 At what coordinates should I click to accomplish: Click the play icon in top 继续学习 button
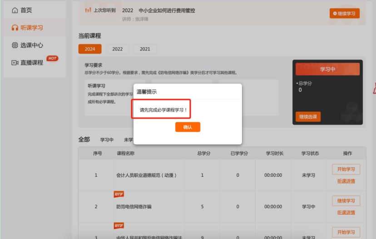click(x=335, y=14)
